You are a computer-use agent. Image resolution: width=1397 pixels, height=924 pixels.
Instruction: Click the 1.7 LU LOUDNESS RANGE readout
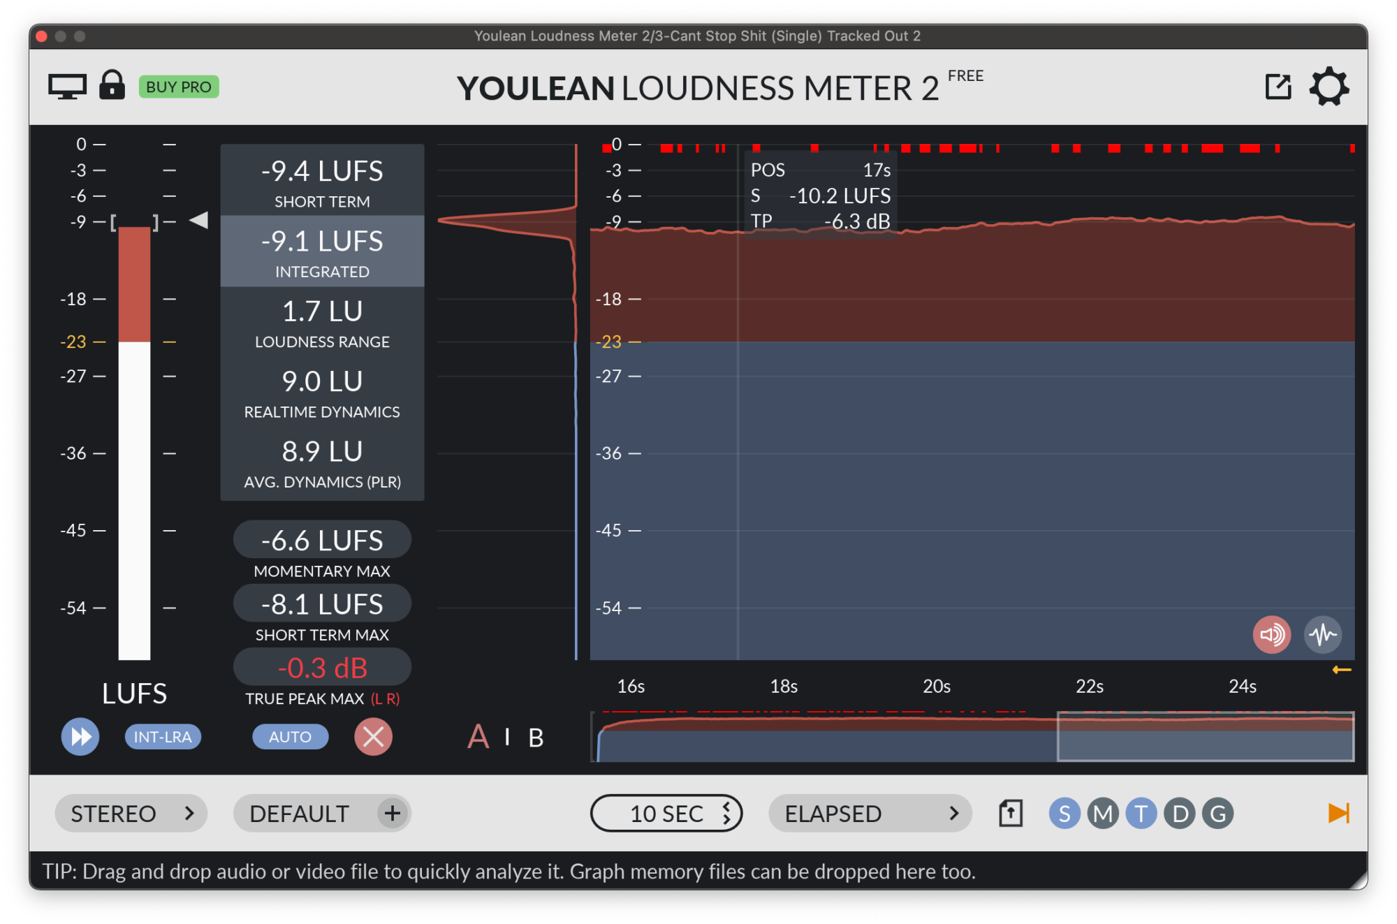322,321
